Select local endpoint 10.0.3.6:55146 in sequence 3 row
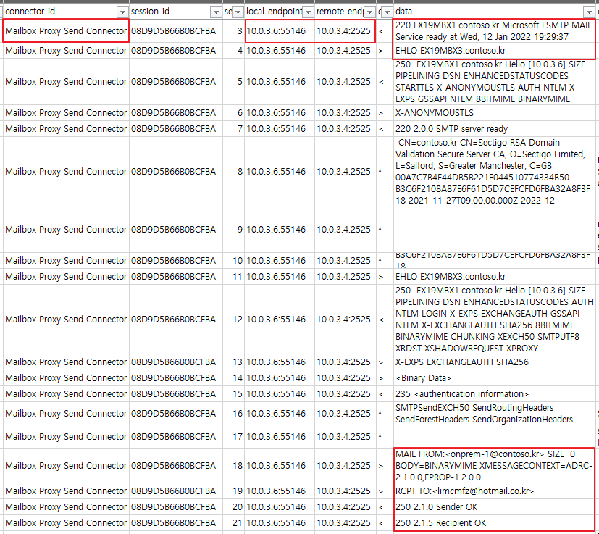This screenshot has height=534, width=599. tap(280, 31)
